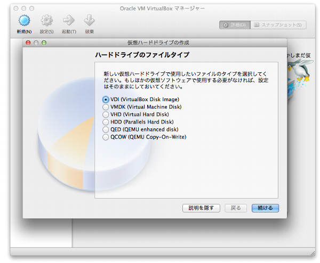The width and height of the screenshot is (320, 263).
Task: Click the New (新規) toolbar icon
Action: tap(25, 21)
